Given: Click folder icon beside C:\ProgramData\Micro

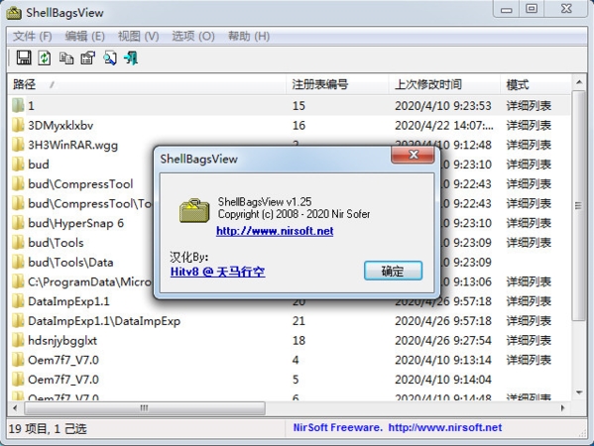Looking at the screenshot, I should (x=18, y=281).
